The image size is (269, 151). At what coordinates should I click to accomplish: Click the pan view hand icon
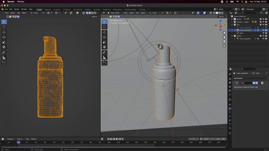(x=224, y=37)
